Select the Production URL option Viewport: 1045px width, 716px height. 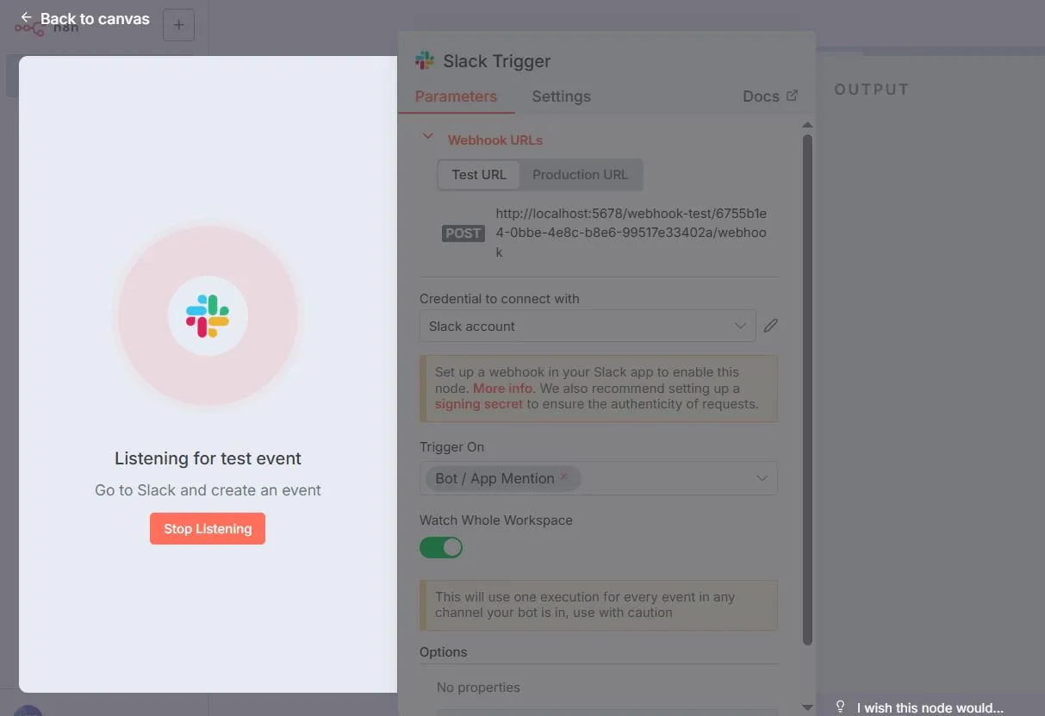tap(580, 175)
